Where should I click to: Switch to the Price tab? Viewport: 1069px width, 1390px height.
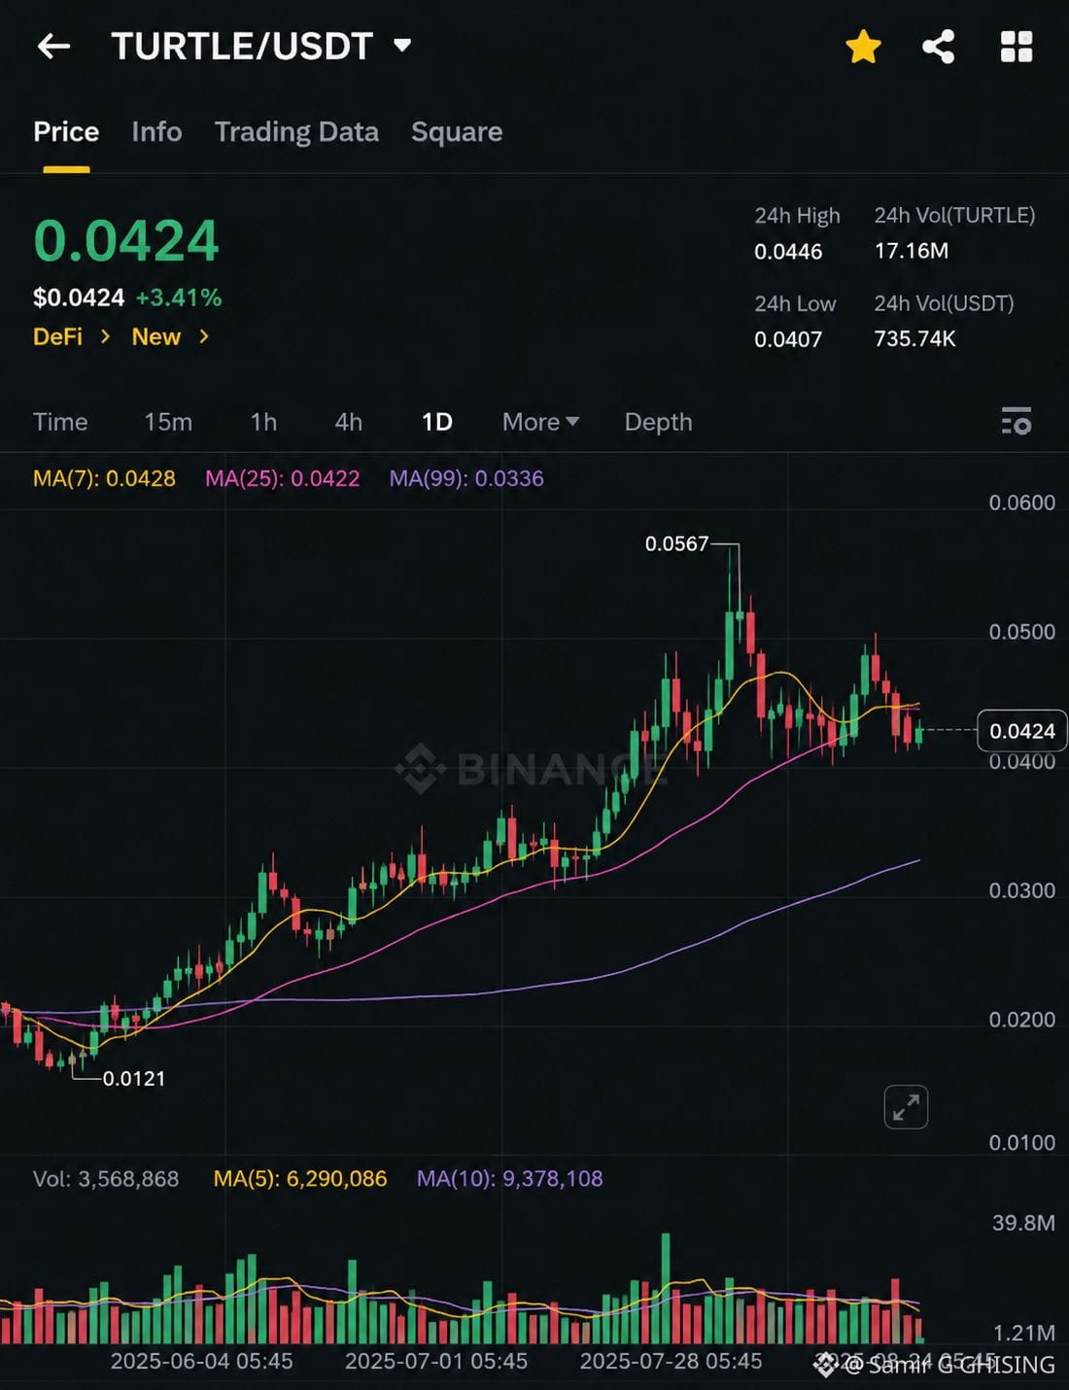tap(66, 131)
